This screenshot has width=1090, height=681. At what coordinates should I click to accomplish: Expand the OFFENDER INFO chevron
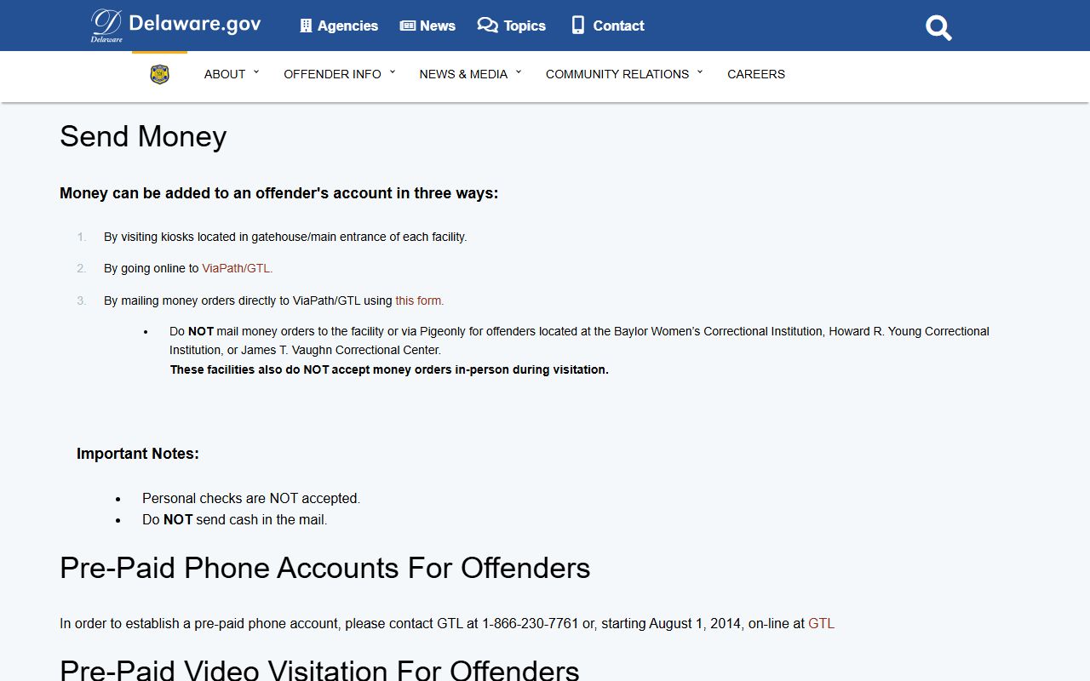pyautogui.click(x=393, y=72)
